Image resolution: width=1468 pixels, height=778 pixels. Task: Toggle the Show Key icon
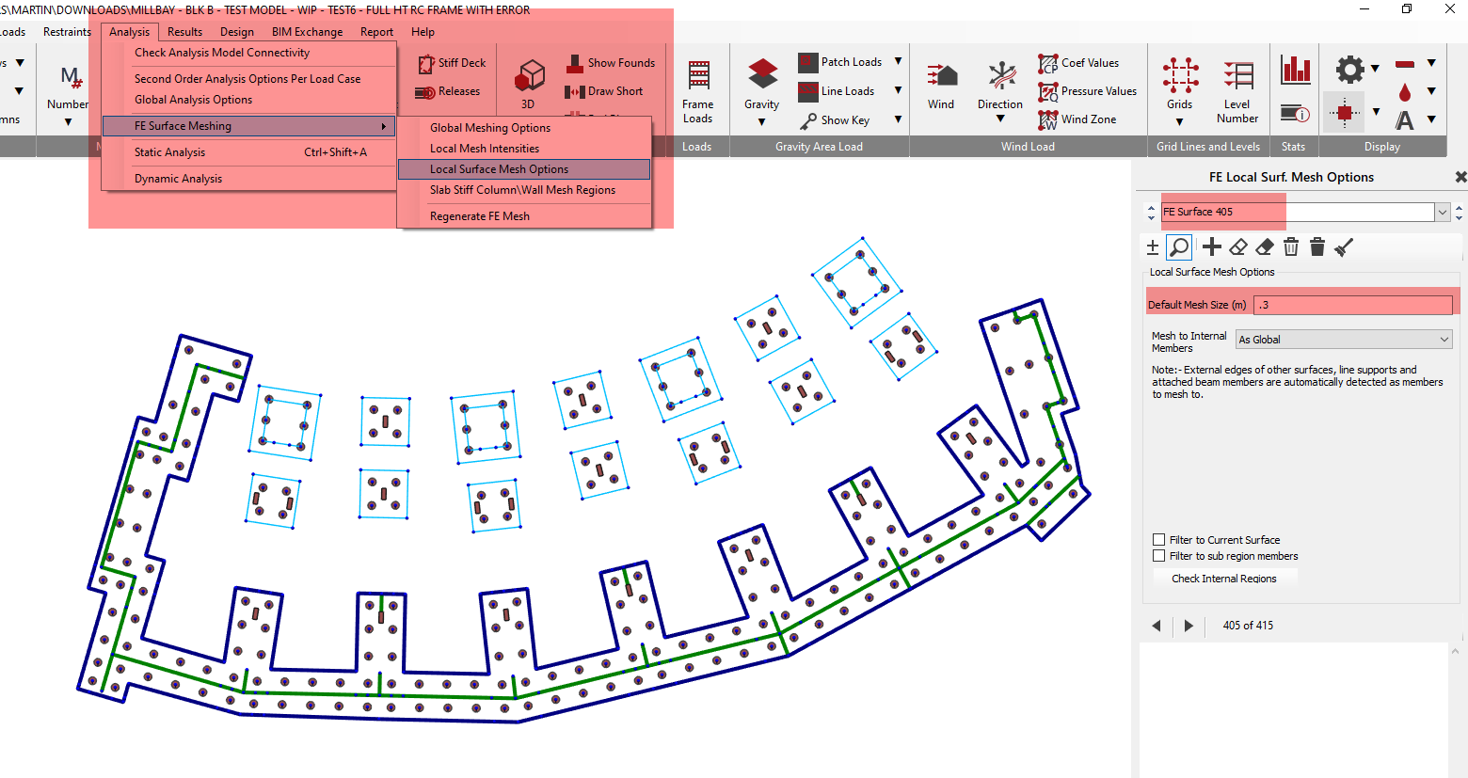coord(808,120)
